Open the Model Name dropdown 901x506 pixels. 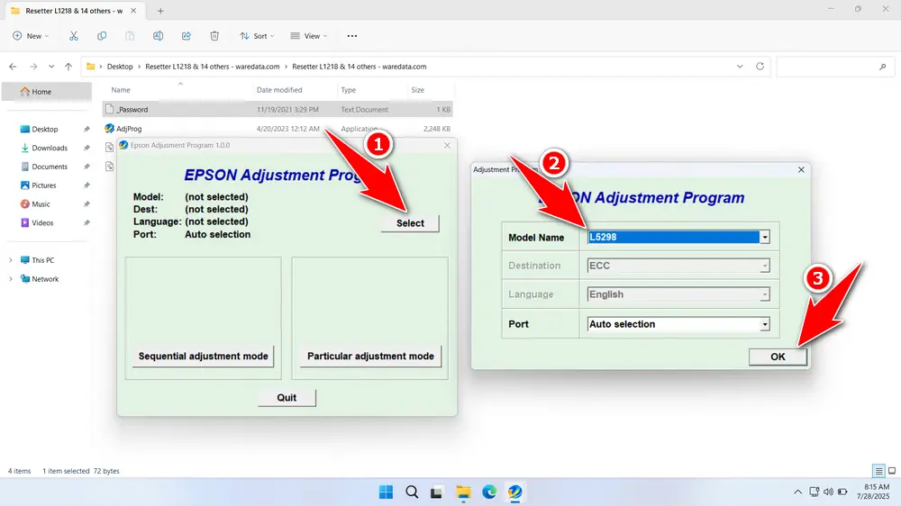765,237
